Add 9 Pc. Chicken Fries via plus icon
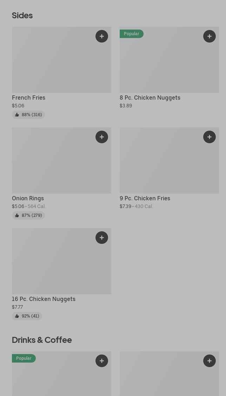This screenshot has height=396, width=226. (x=210, y=137)
